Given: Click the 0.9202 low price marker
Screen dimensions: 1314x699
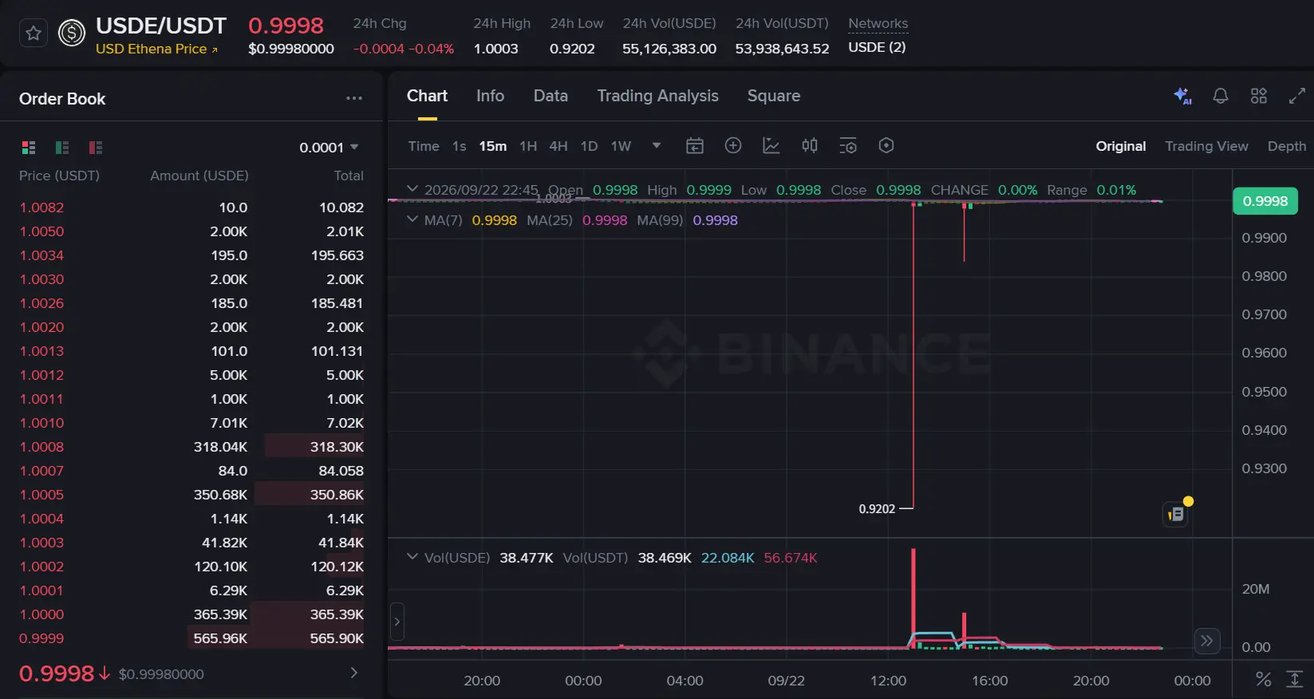Looking at the screenshot, I should click(877, 509).
